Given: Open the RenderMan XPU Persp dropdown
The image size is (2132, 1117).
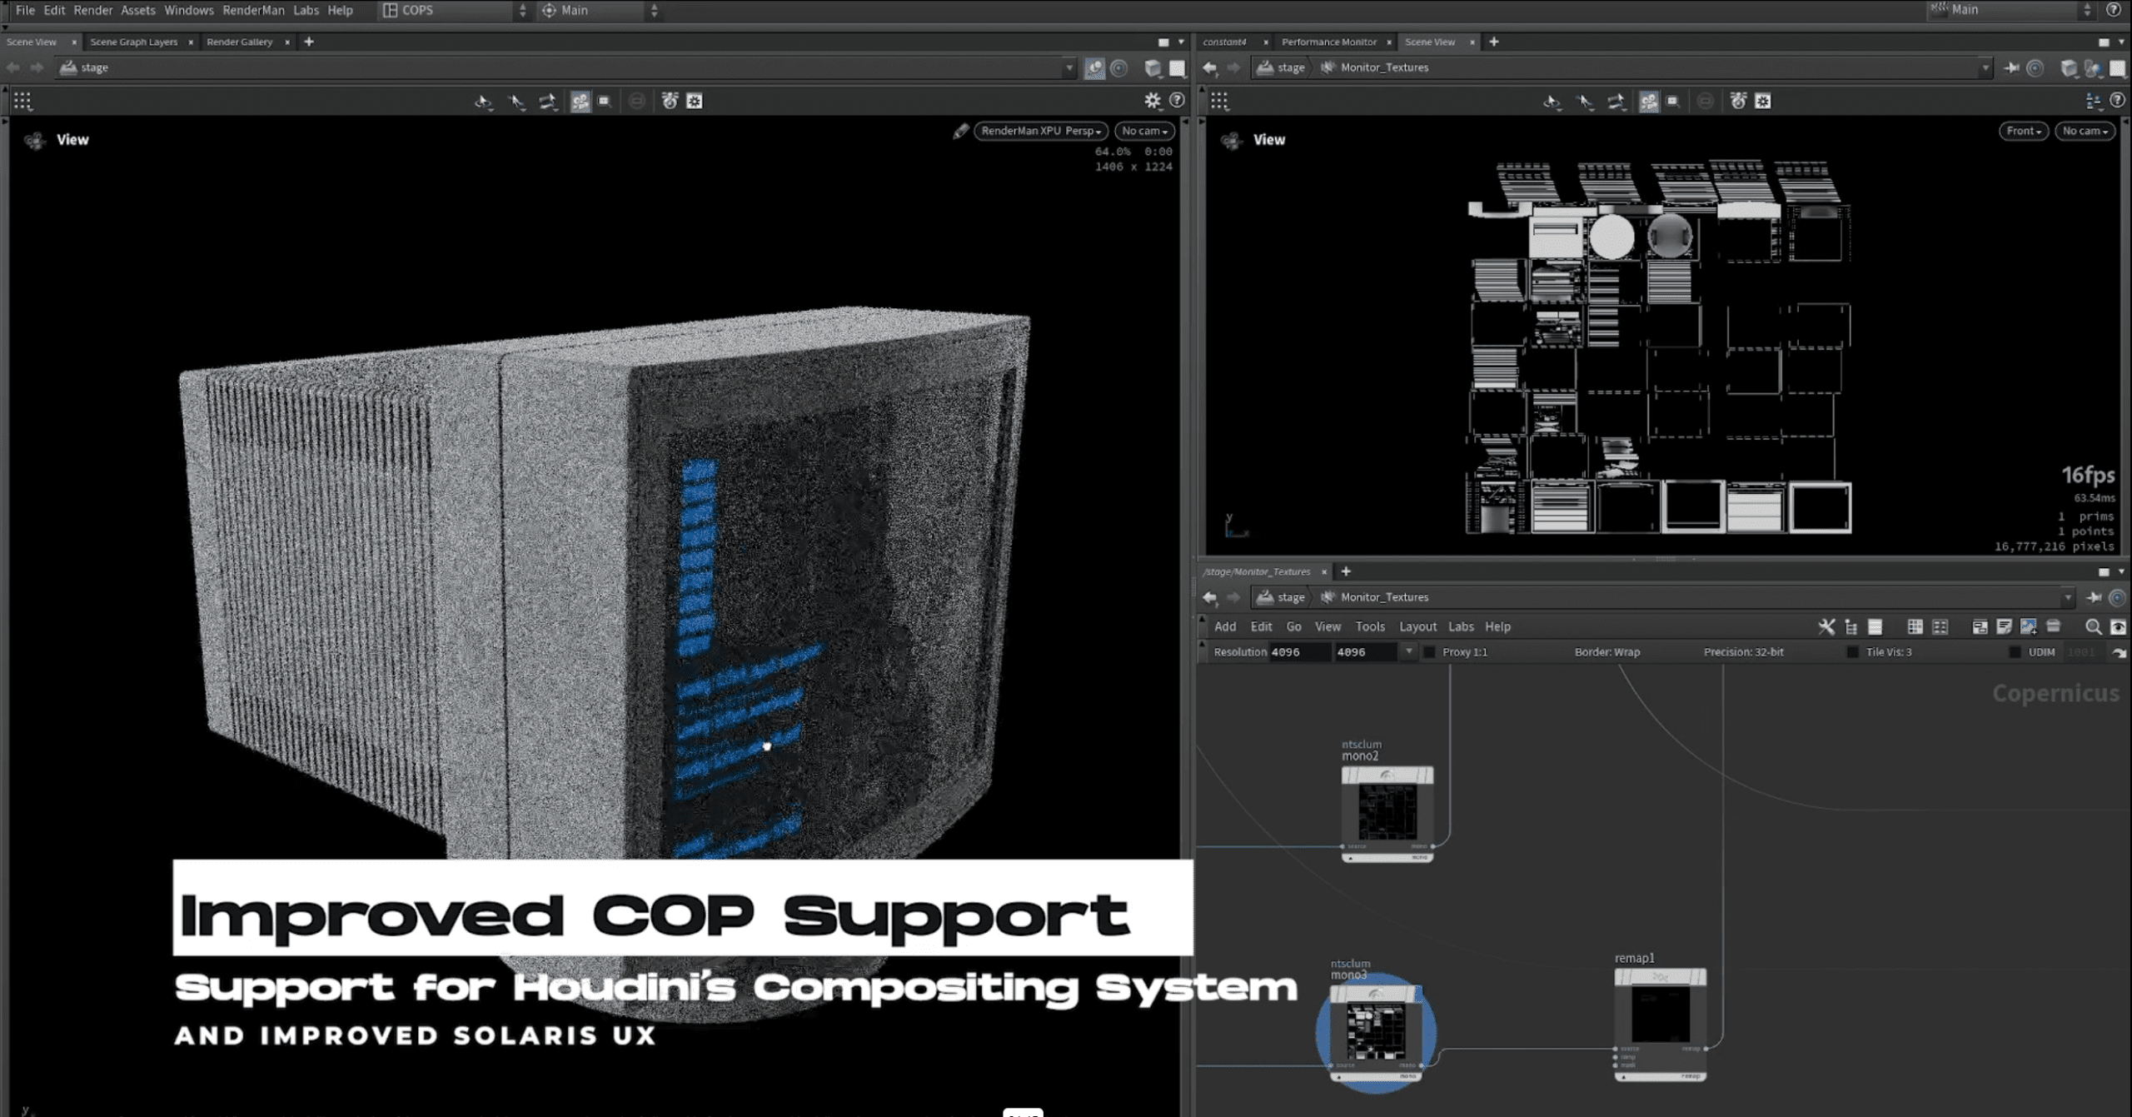Looking at the screenshot, I should (x=1039, y=131).
